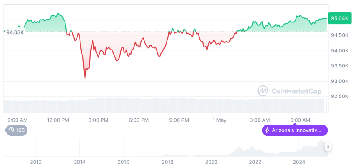Click the gray volume bars area

pos(167,105)
